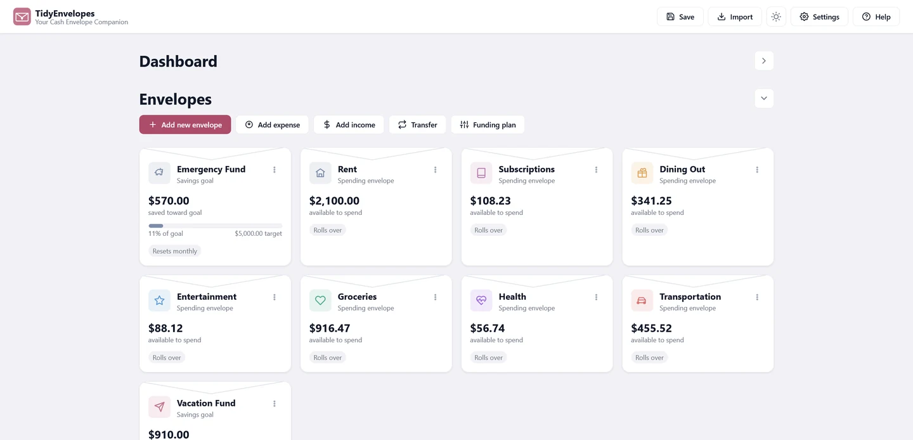913x440 pixels.
Task: Open the Subscriptions three-dot menu
Action: pyautogui.click(x=597, y=170)
